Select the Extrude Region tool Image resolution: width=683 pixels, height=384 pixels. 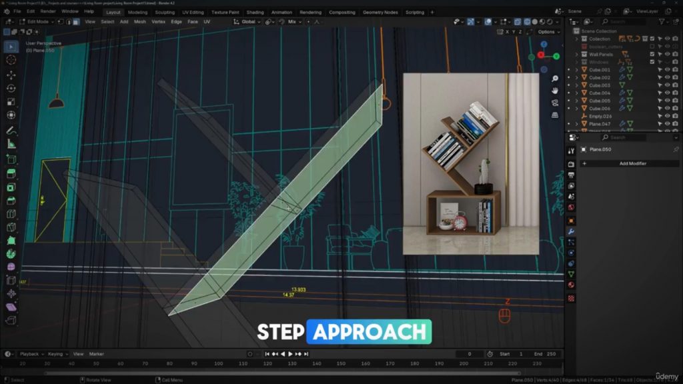(11, 174)
